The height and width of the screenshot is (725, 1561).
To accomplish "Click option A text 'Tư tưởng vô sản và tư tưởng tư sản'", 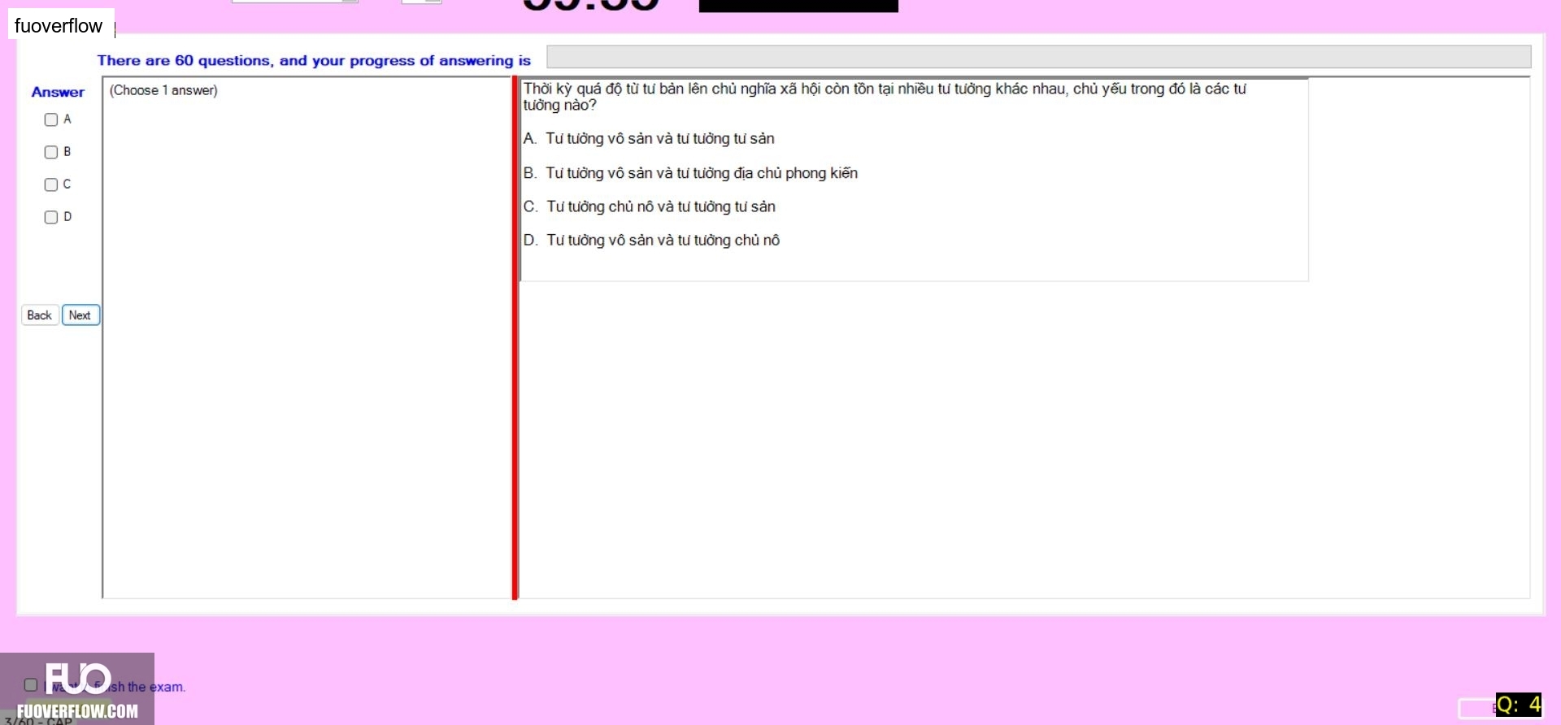I will pyautogui.click(x=659, y=139).
